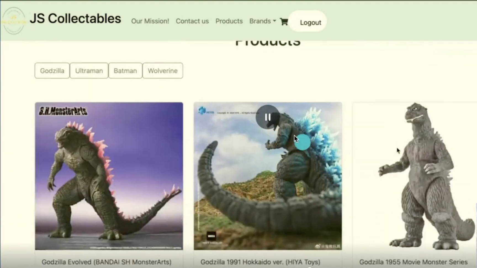Filter products by Wolverine
The image size is (477, 268).
tap(163, 71)
